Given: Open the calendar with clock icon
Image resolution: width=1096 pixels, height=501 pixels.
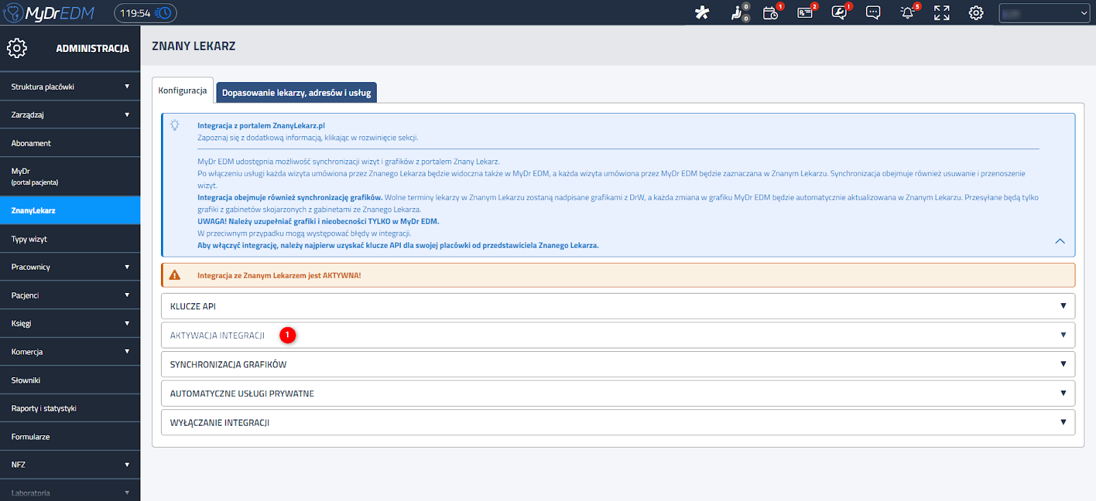Looking at the screenshot, I should tap(771, 13).
